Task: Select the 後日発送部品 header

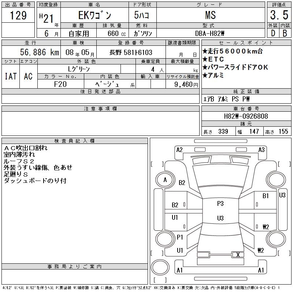Action: pos(100,92)
